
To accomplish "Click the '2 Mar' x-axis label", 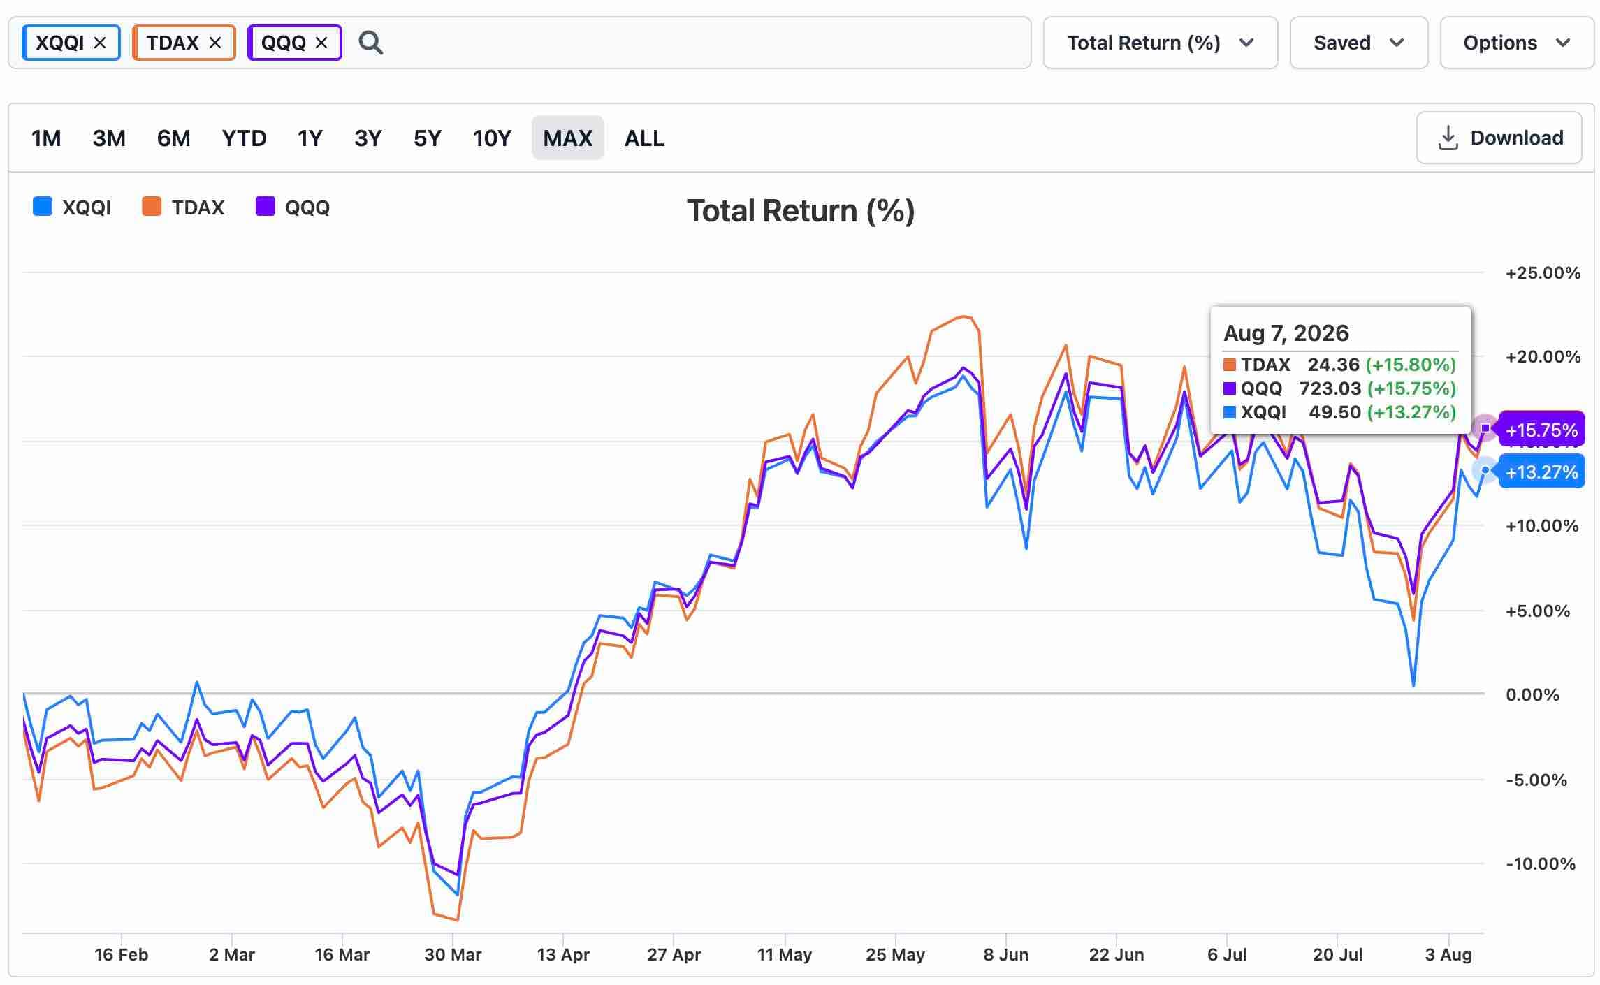I will (x=232, y=954).
